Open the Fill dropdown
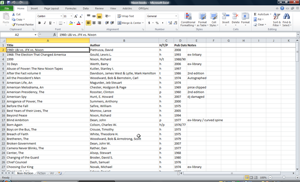 258,20
